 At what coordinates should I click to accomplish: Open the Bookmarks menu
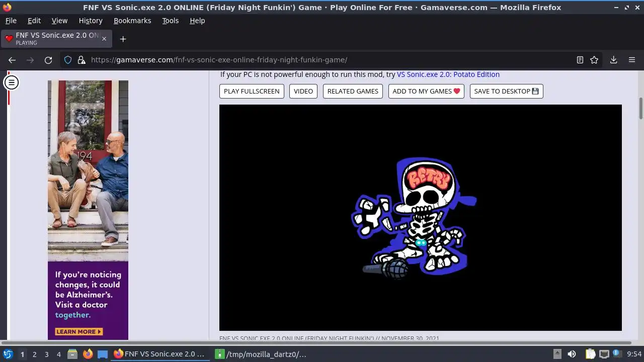[x=132, y=21]
